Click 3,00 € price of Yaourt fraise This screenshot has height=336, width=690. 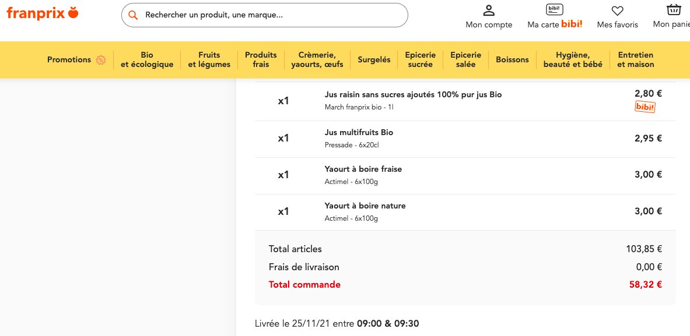[x=648, y=174]
